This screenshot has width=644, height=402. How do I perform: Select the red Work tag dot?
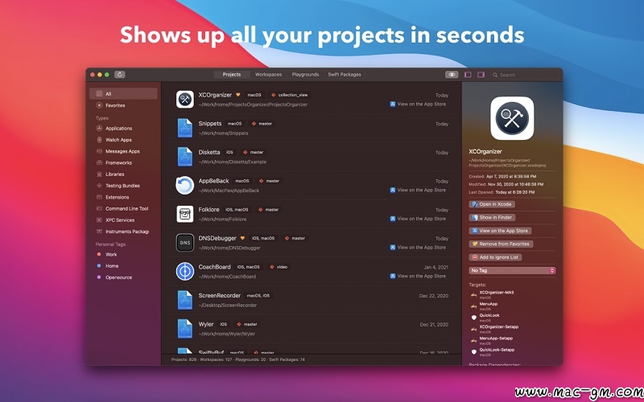(x=98, y=254)
